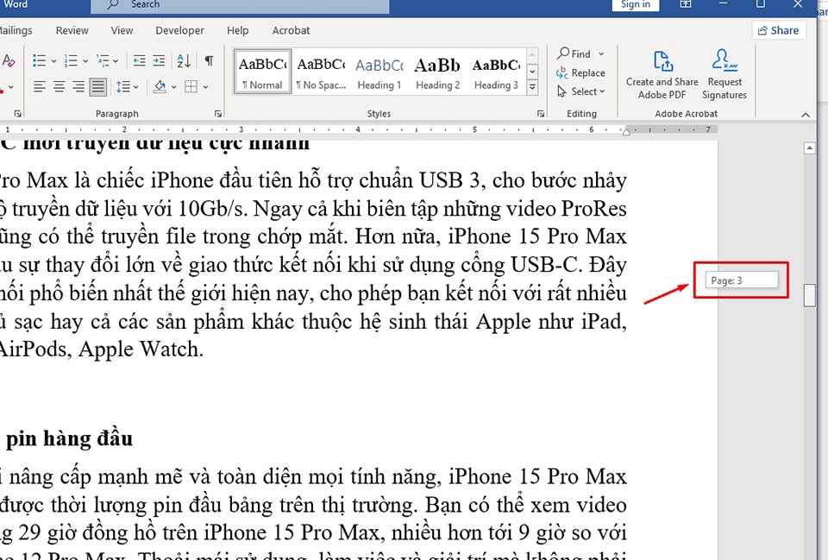This screenshot has height=560, width=828.
Task: Apply the Heading 1 style
Action: [379, 72]
